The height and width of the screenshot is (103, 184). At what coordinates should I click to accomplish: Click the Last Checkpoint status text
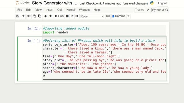click(x=100, y=3)
